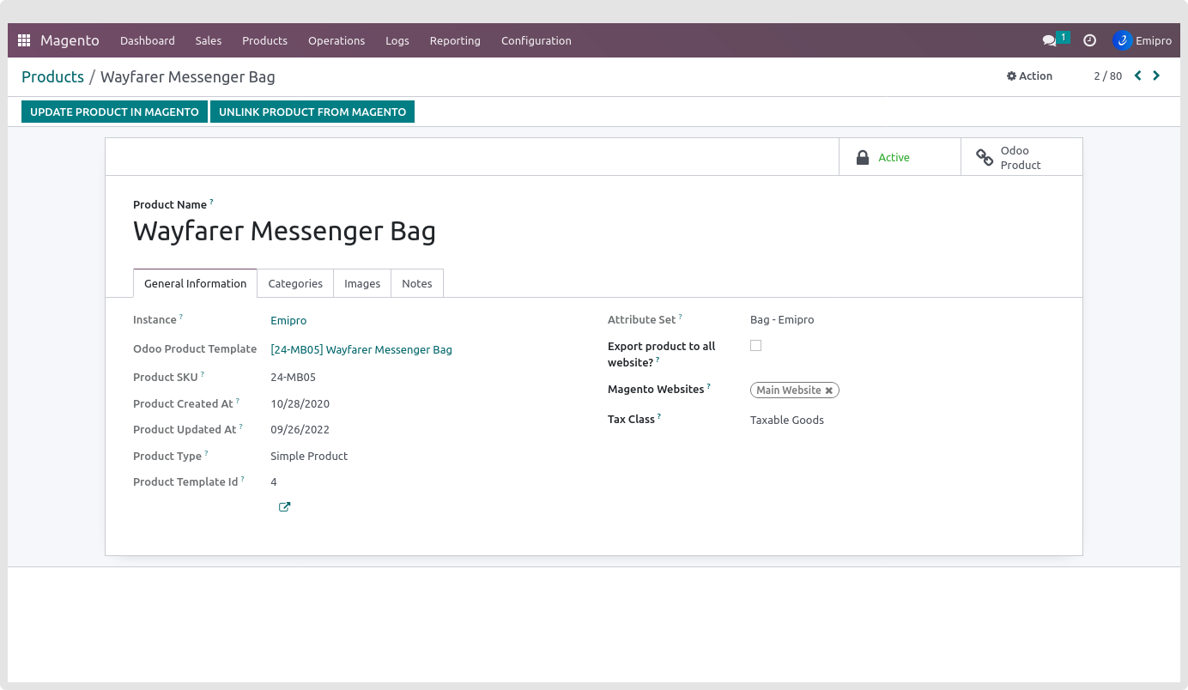Open the Reporting menu
The height and width of the screenshot is (690, 1188).
pyautogui.click(x=455, y=40)
